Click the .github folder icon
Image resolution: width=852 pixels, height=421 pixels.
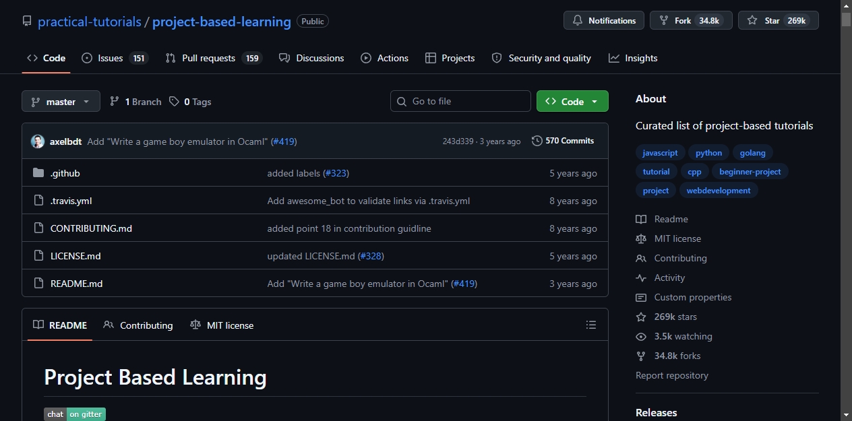[x=38, y=173]
